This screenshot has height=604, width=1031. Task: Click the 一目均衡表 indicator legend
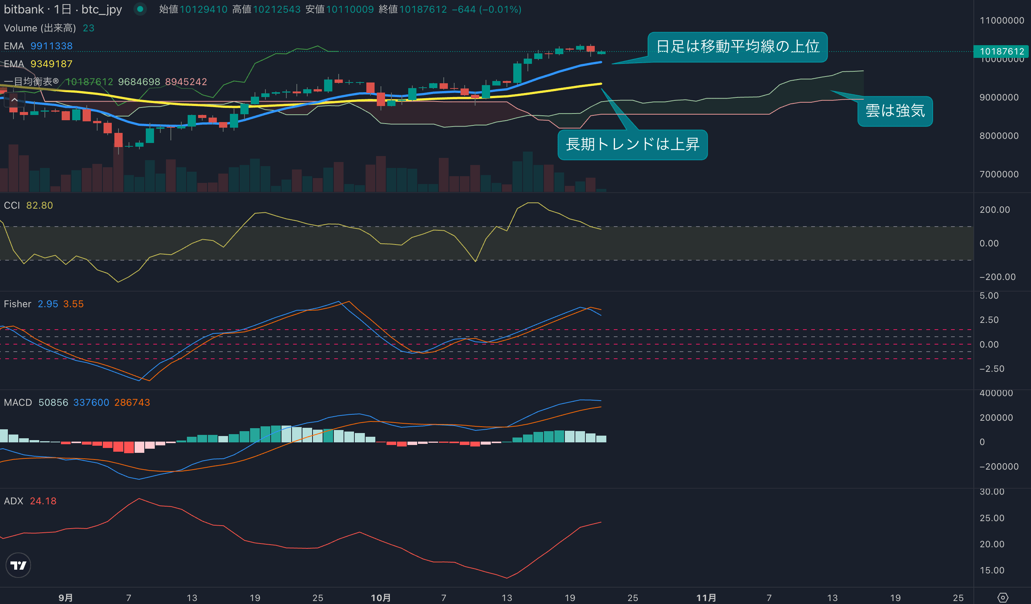pyautogui.click(x=31, y=82)
